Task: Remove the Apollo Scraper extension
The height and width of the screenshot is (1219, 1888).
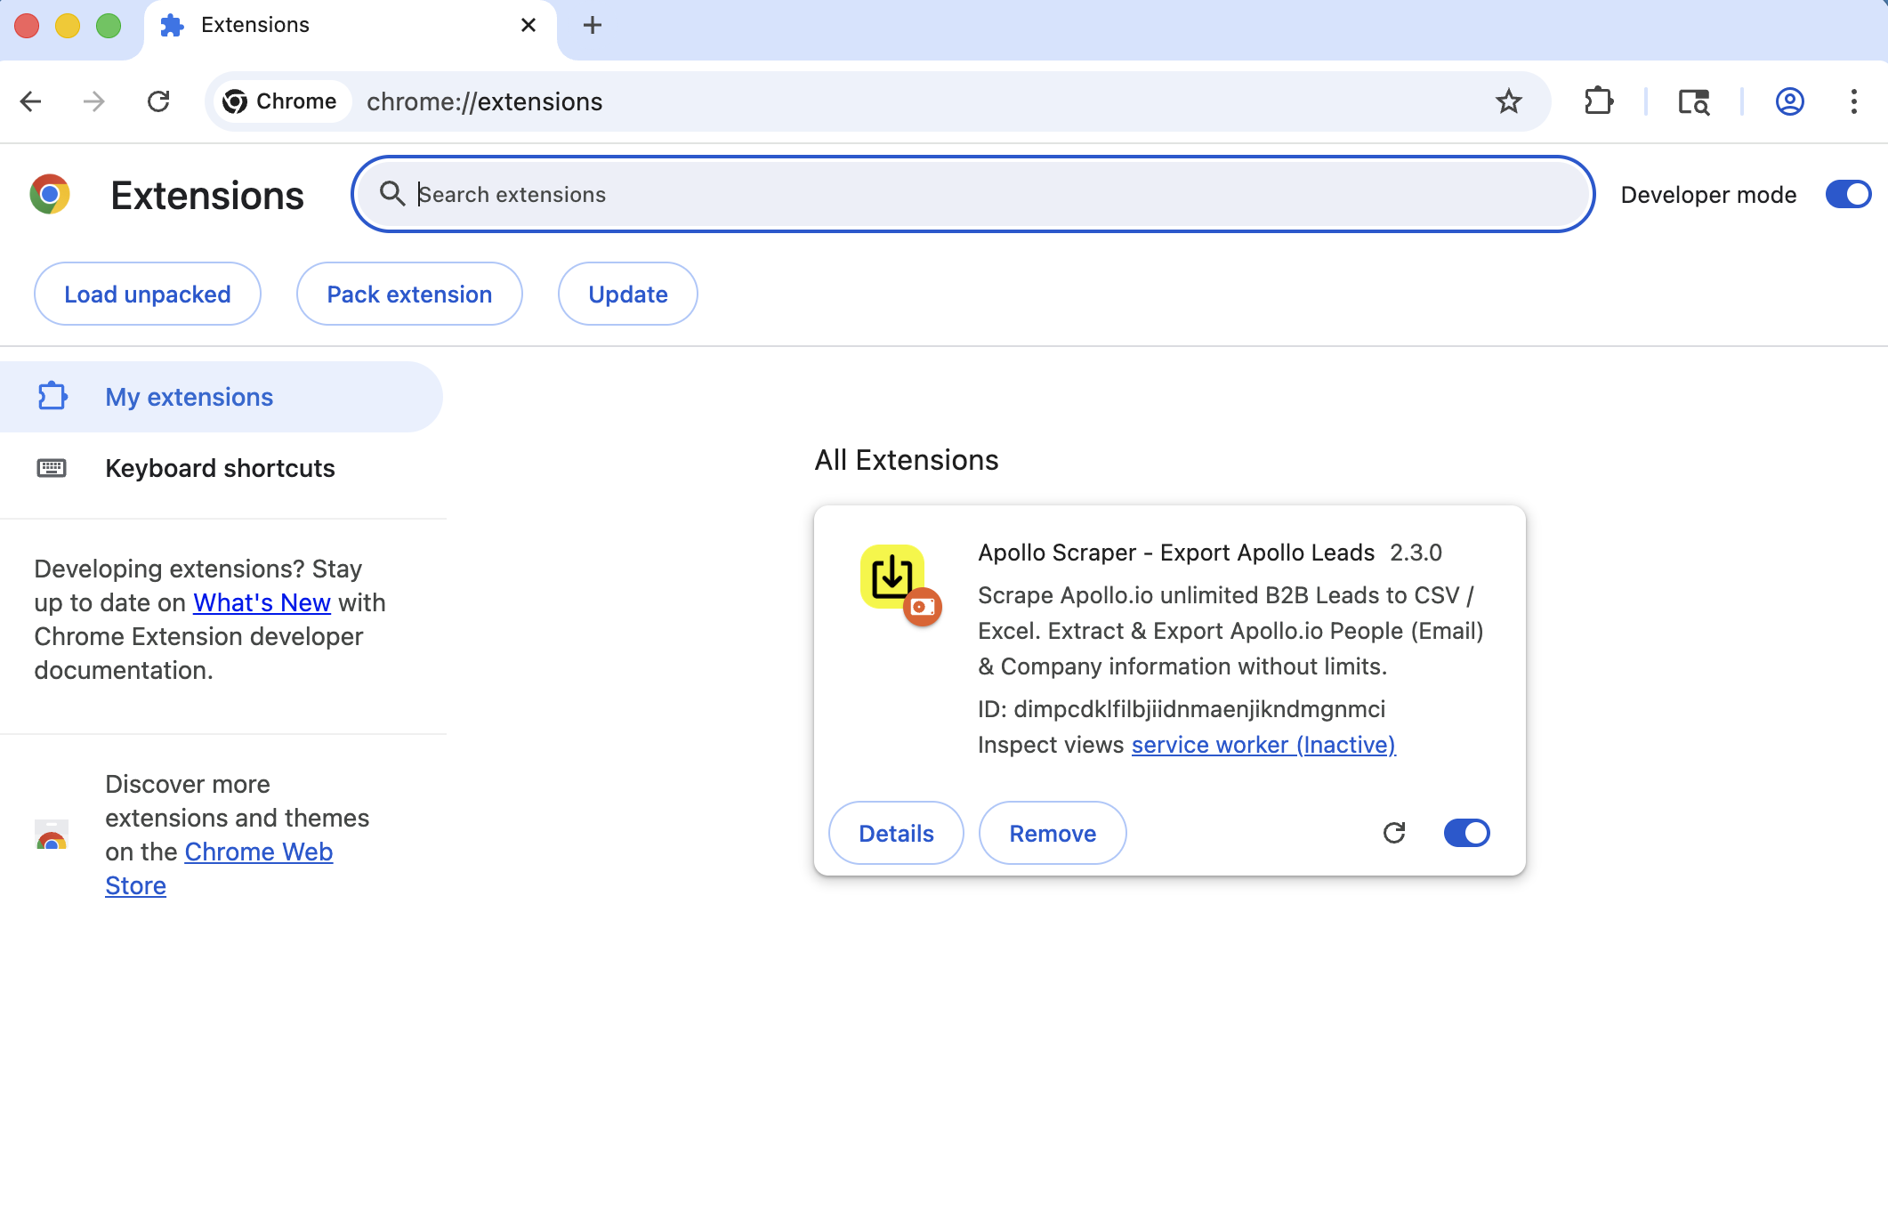Action: [x=1053, y=833]
